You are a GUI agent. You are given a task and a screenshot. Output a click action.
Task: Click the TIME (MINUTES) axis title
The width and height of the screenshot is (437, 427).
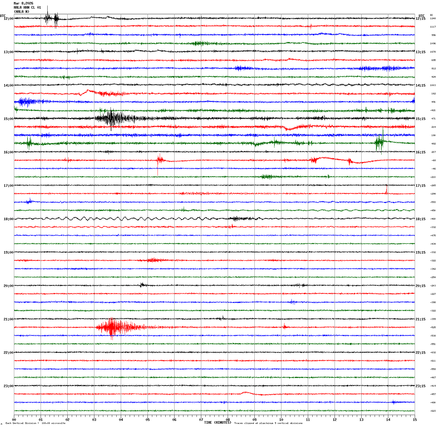tap(217, 423)
